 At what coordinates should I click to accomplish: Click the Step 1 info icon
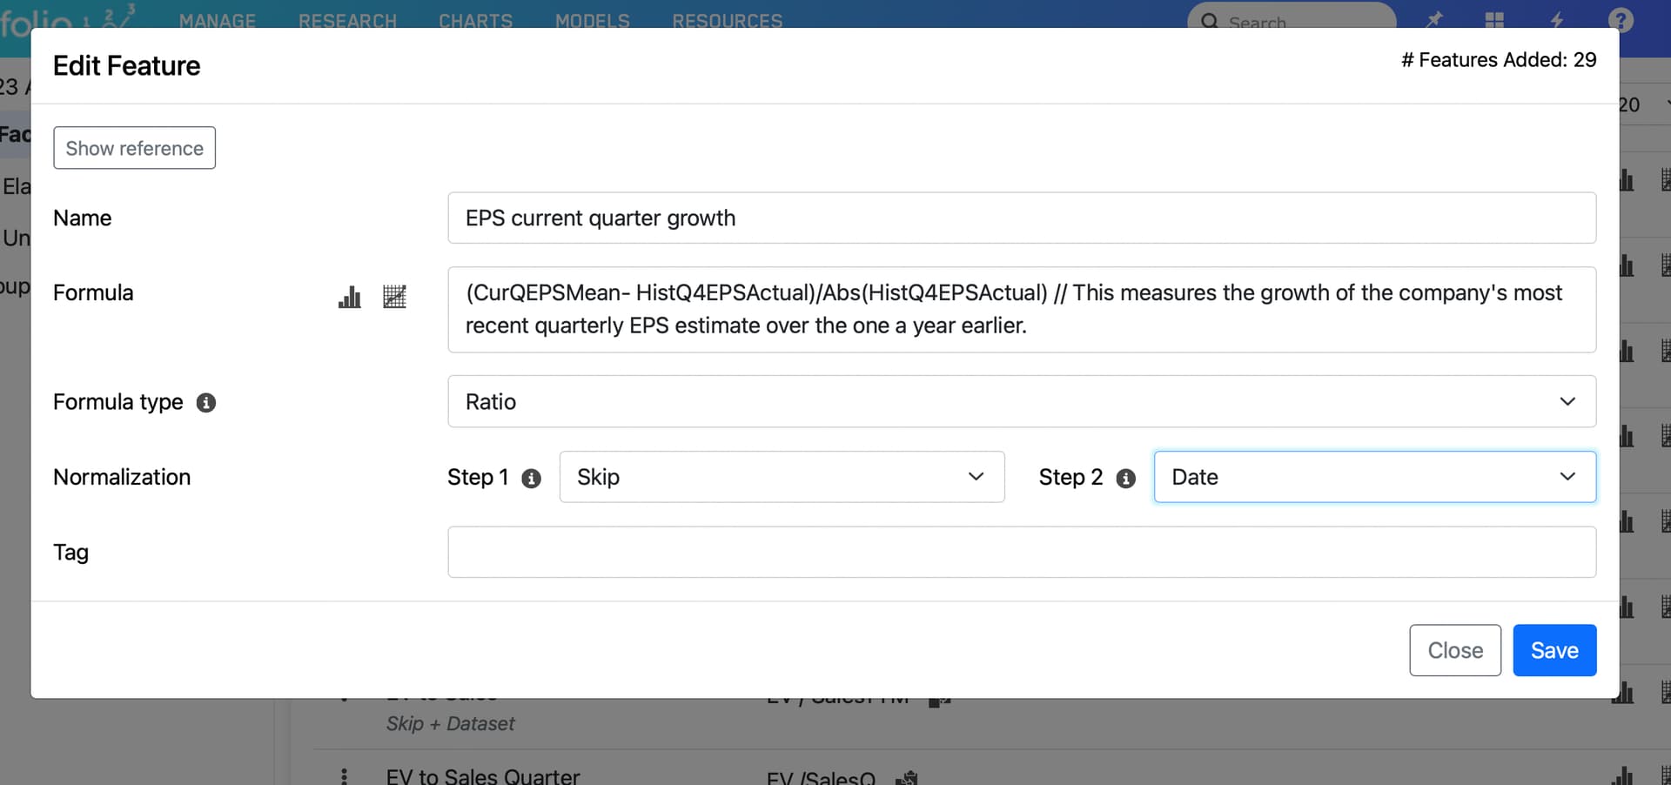coord(531,478)
